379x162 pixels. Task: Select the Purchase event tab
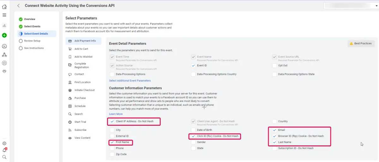click(80, 98)
